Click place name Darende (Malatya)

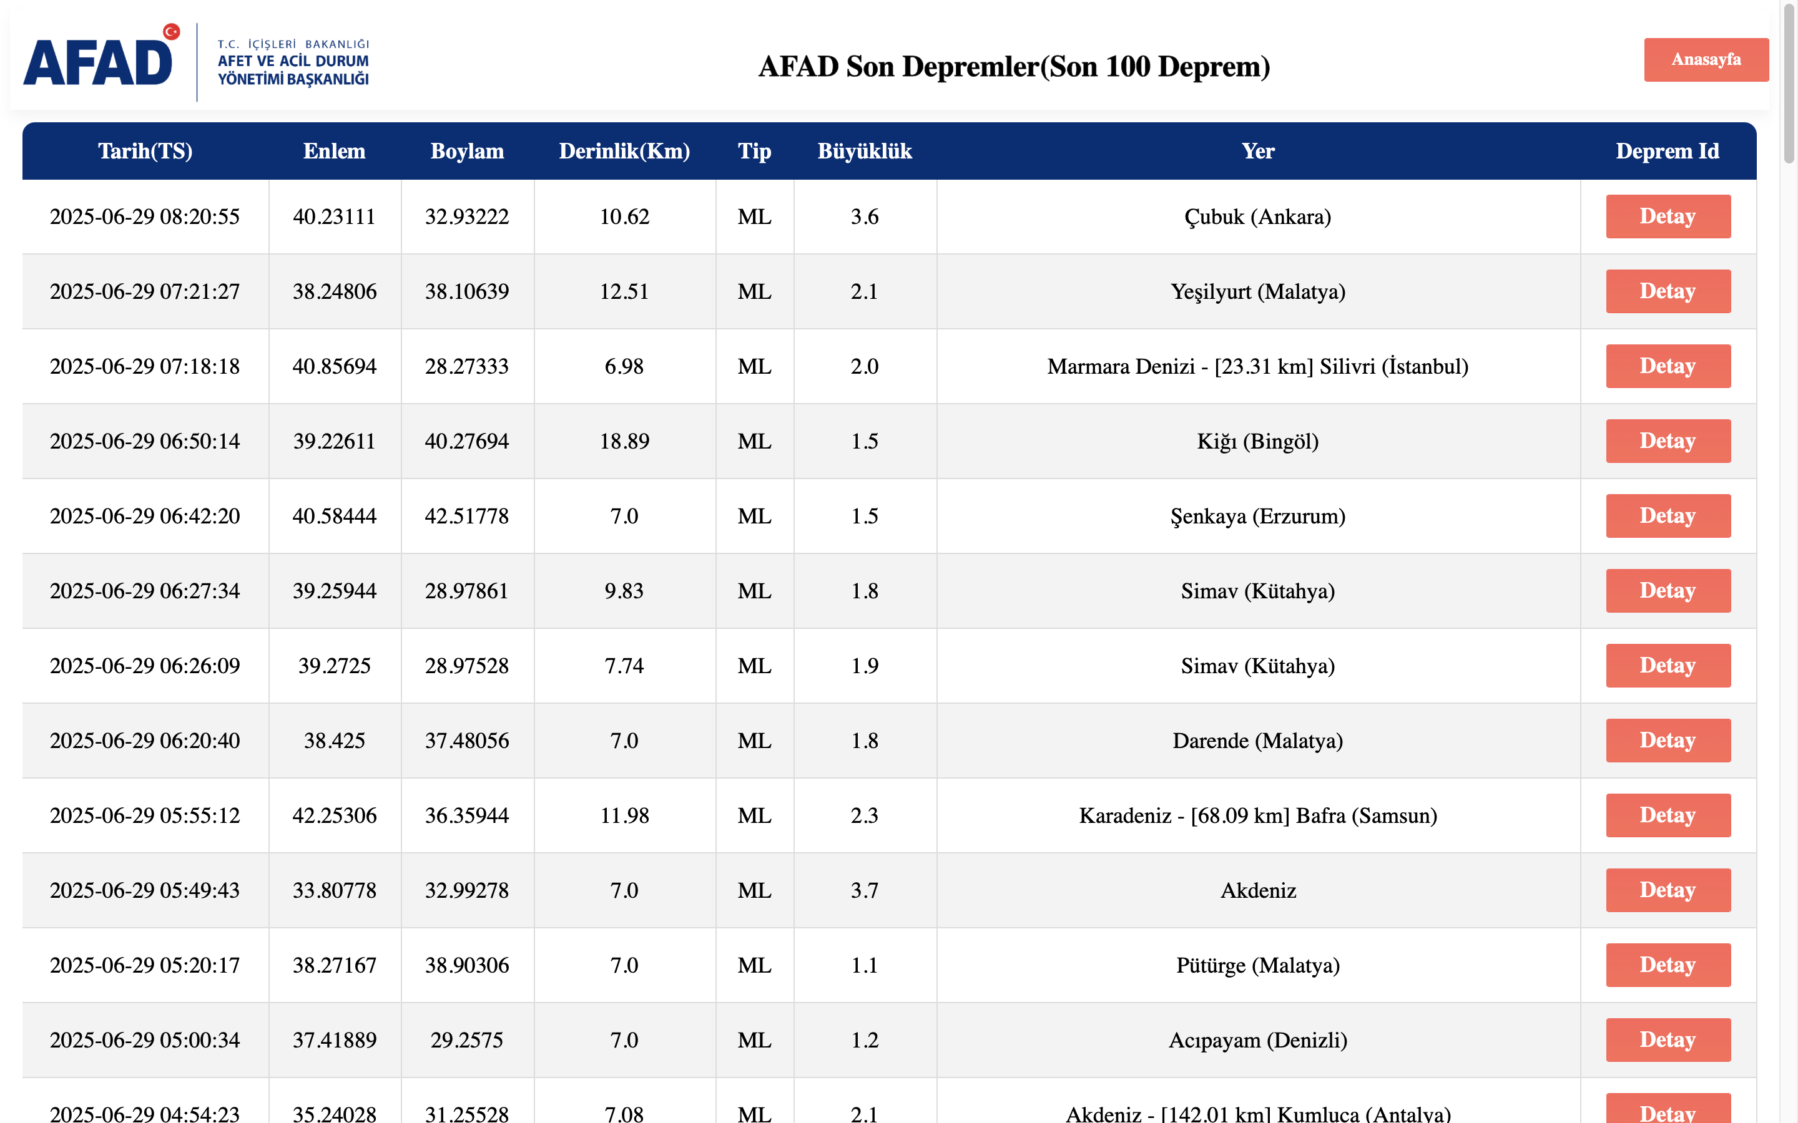click(1258, 741)
